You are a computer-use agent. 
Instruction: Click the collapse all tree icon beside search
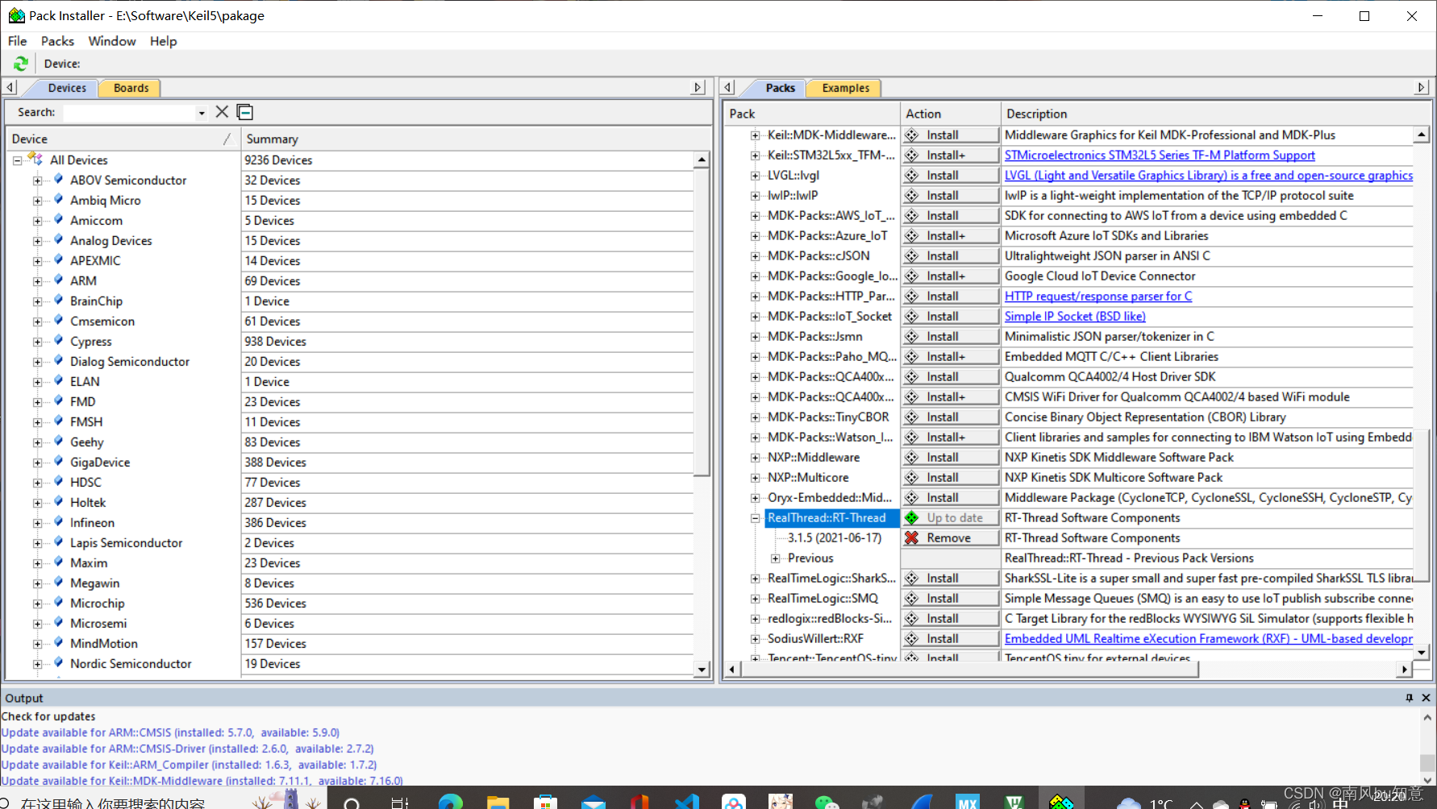coord(245,112)
